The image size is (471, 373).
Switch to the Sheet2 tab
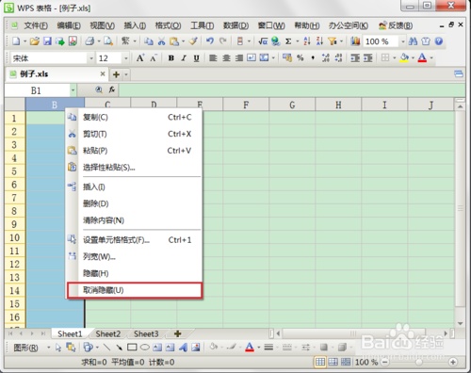[x=108, y=333]
